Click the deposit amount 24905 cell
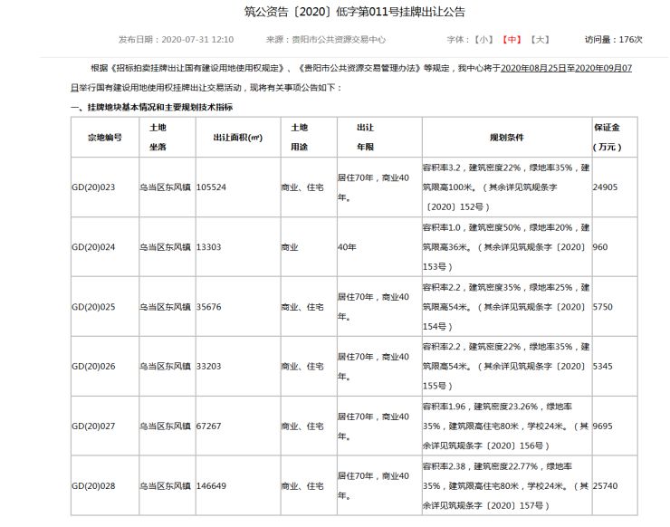 605,187
